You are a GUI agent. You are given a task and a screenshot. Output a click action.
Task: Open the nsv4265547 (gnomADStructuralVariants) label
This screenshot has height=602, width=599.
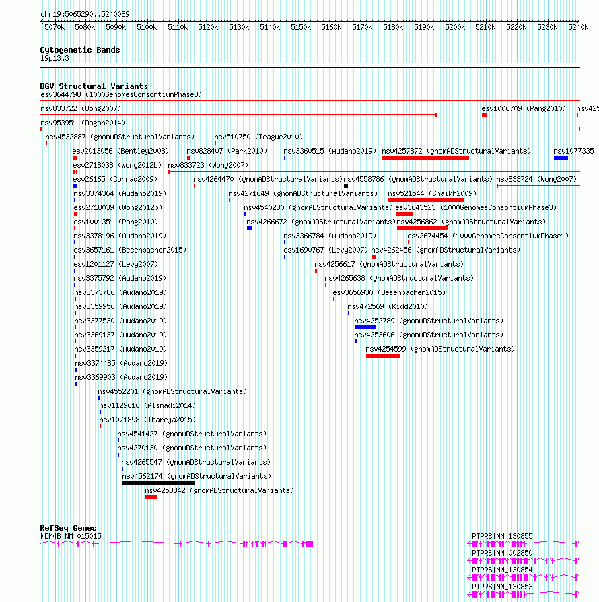tap(196, 462)
